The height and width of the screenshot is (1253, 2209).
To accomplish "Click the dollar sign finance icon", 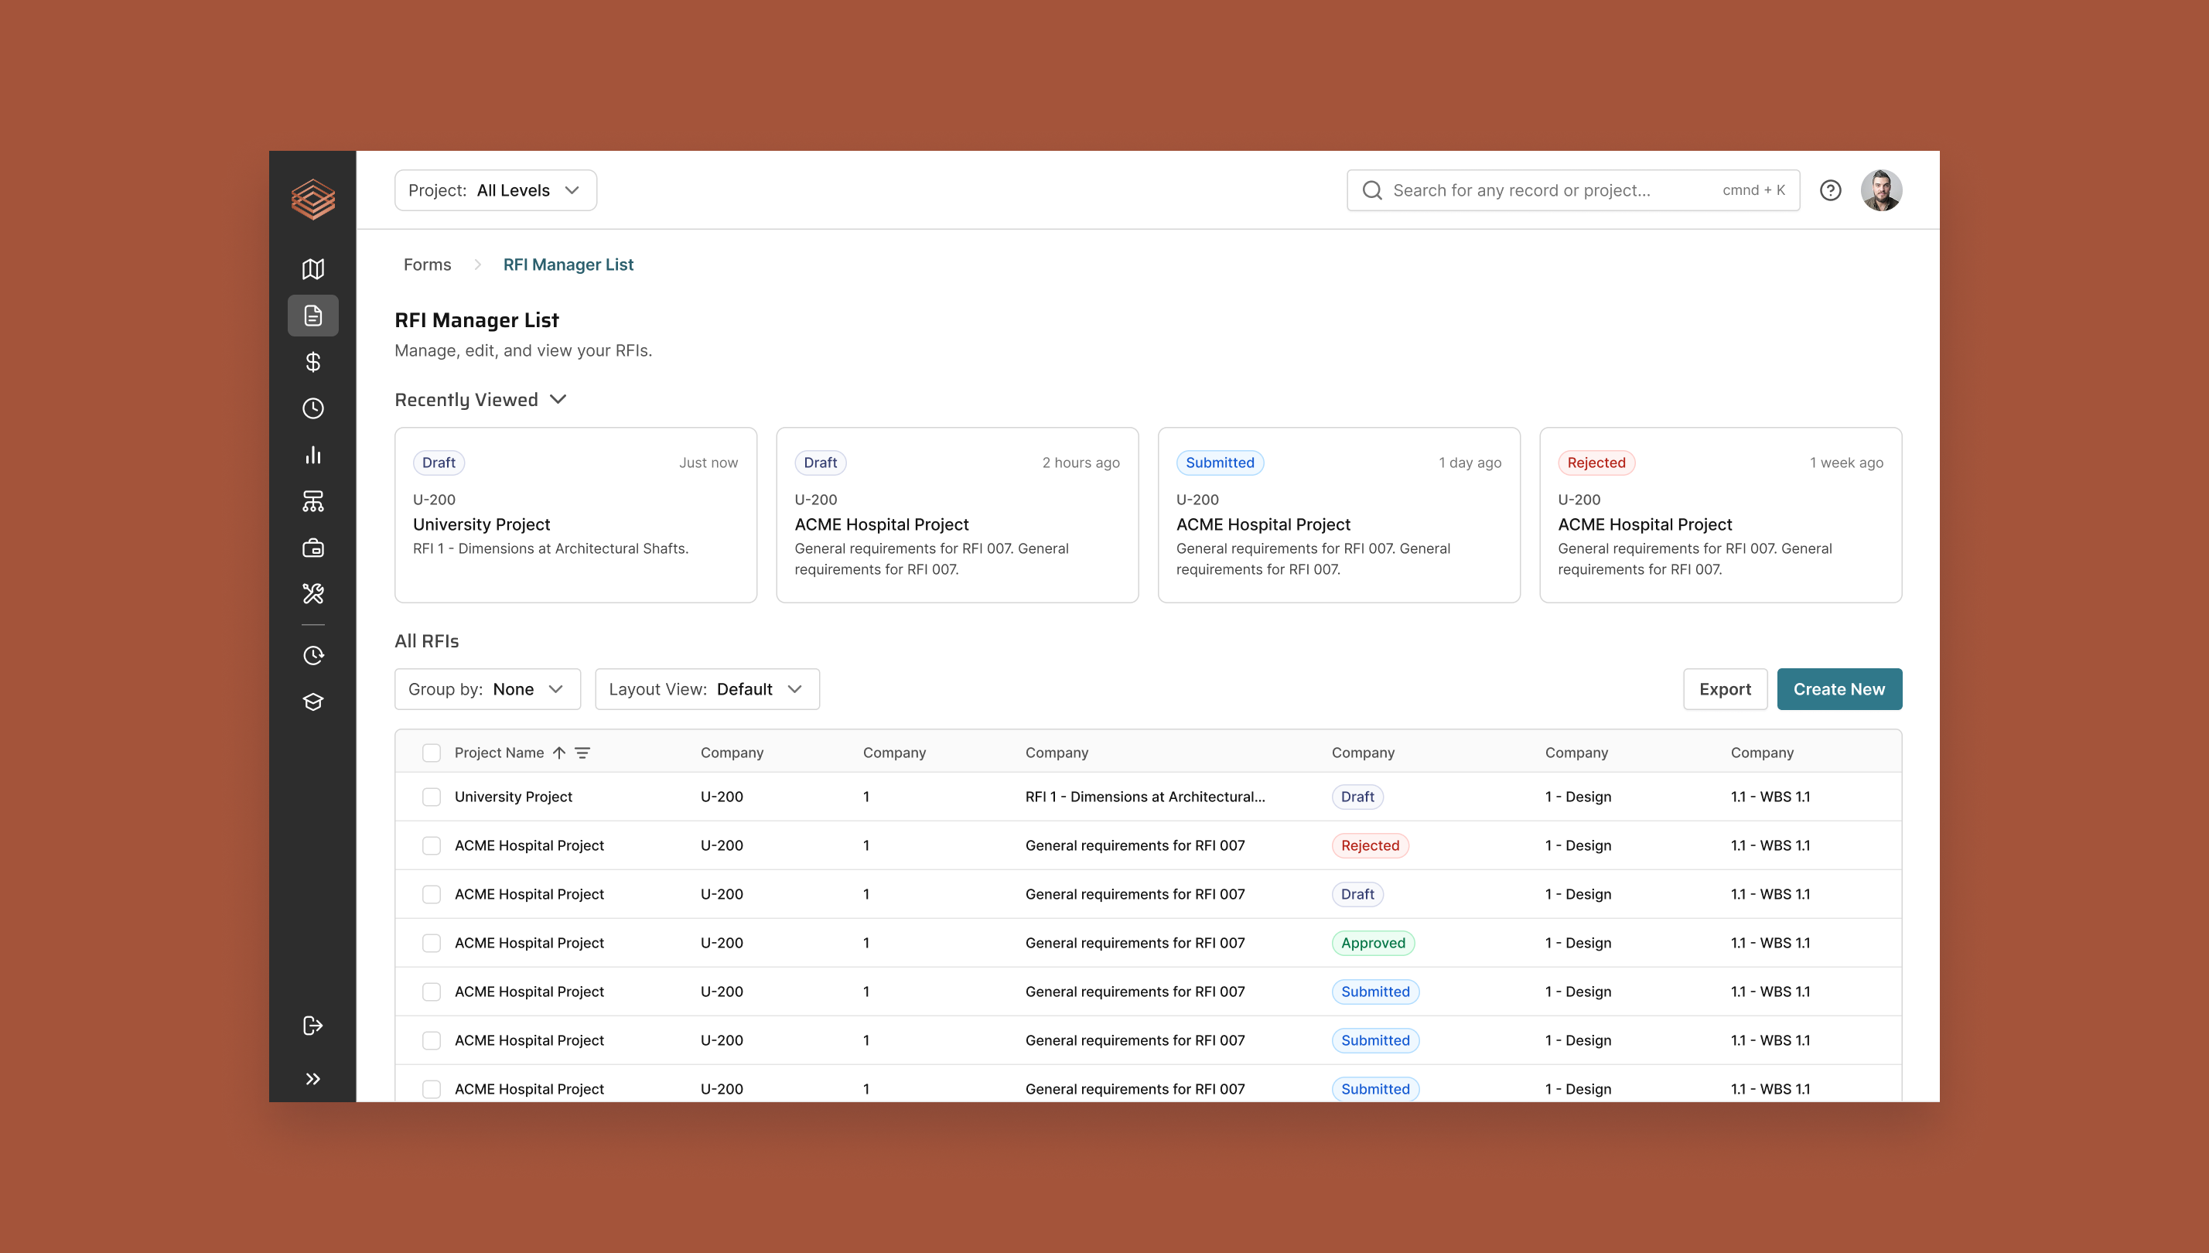I will click(x=312, y=362).
